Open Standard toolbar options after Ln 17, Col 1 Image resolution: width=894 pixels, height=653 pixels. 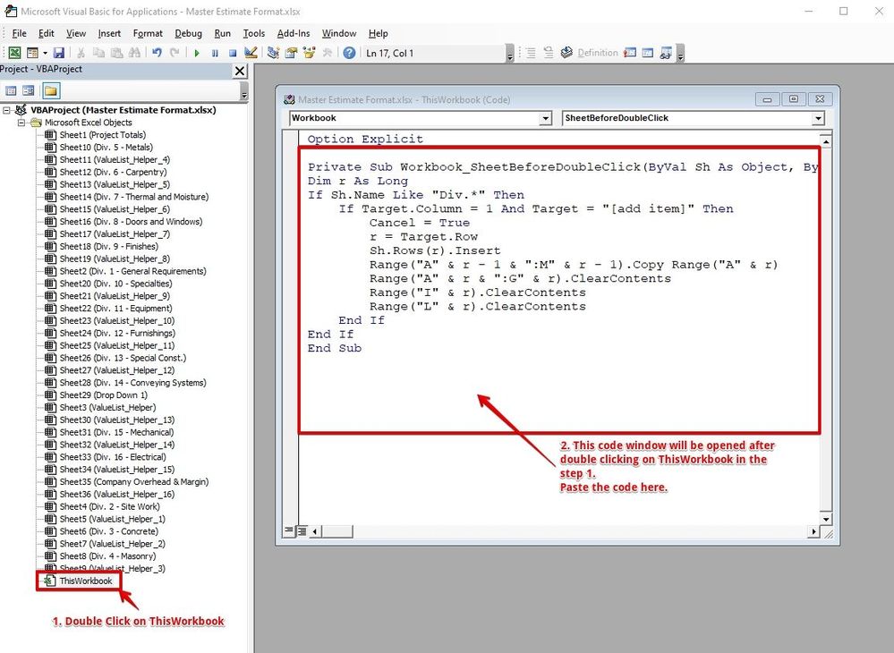pos(510,53)
